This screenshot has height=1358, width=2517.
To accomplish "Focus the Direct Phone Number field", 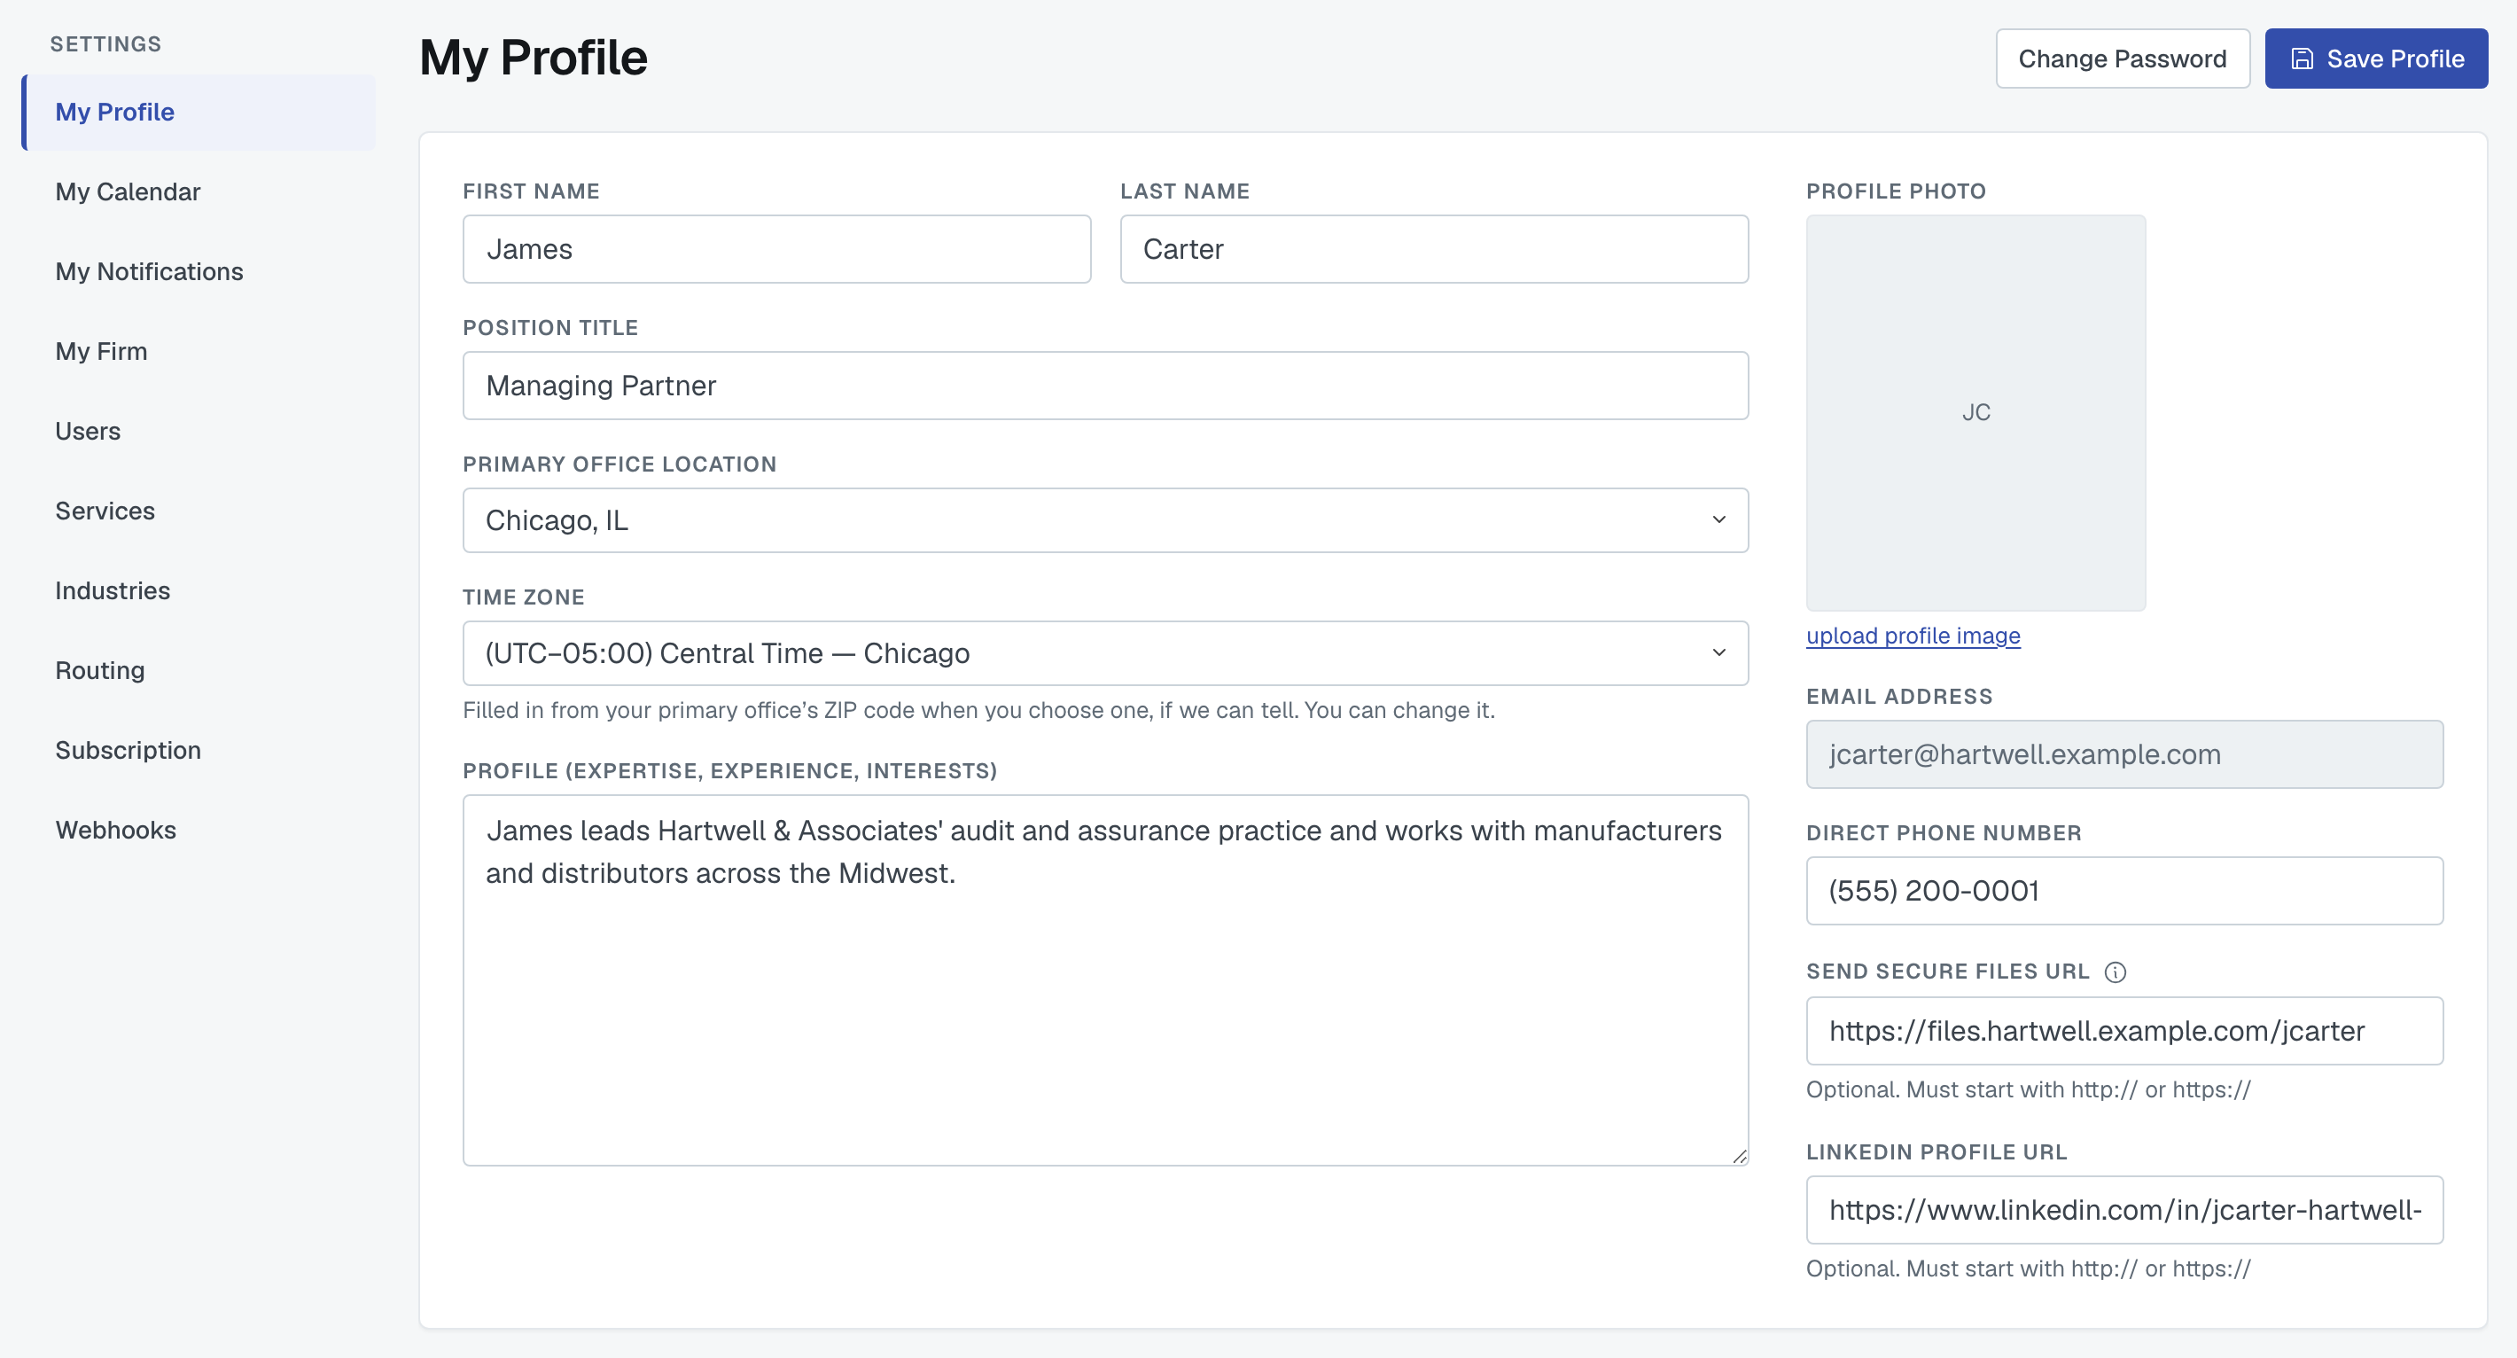I will pos(2124,891).
